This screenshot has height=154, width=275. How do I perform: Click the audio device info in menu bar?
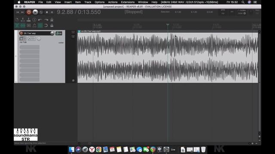(x=189, y=2)
